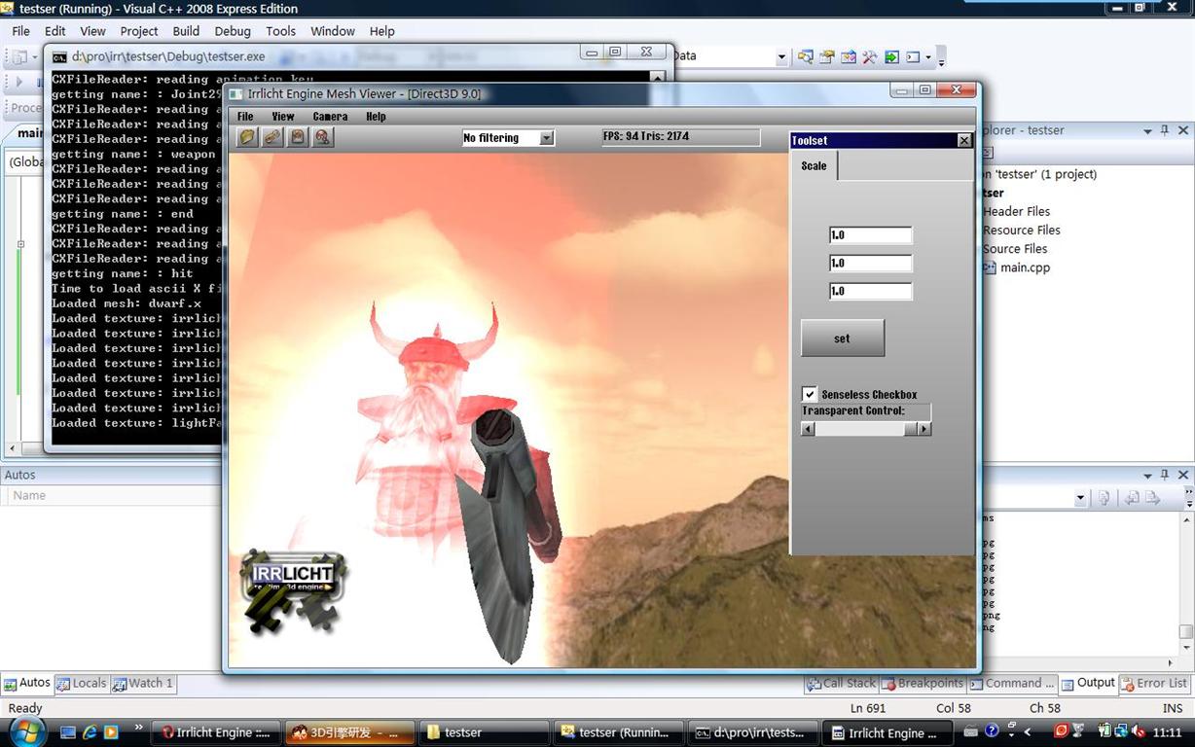The image size is (1195, 747).
Task: Open Solution Explorer window position dropdown
Action: 1148,130
